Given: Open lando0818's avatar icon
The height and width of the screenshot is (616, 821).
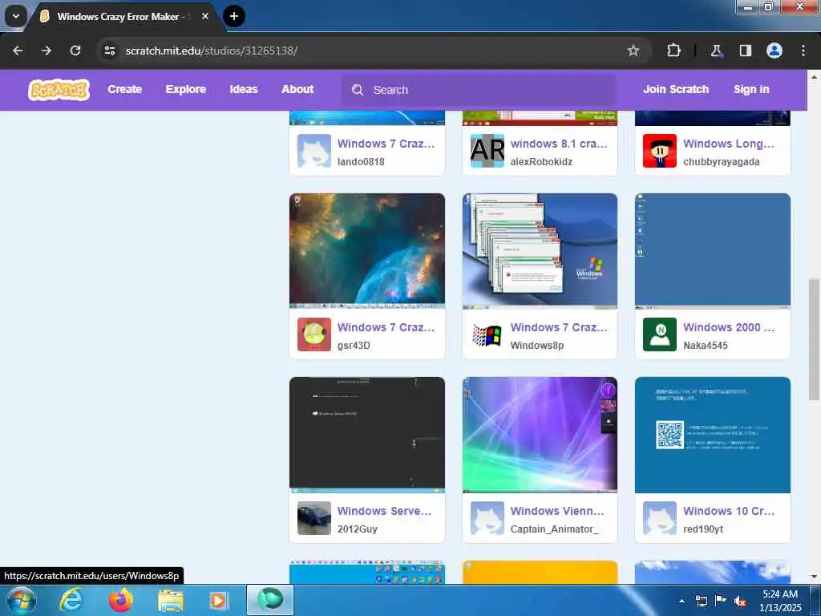Looking at the screenshot, I should 314,151.
